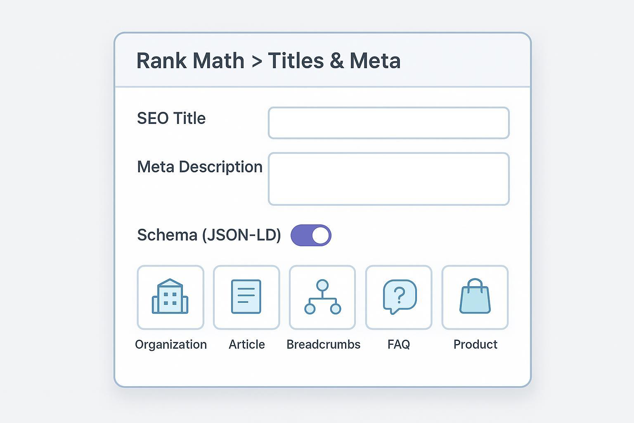
Task: Click the "Product" text label
Action: [x=475, y=345]
